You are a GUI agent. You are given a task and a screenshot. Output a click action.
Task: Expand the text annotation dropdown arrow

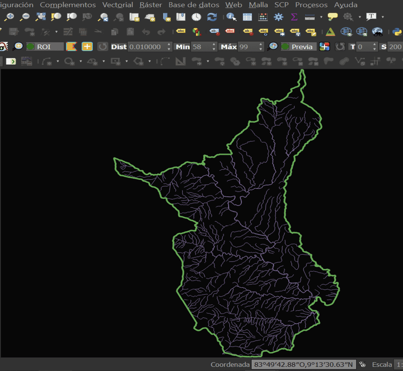click(x=383, y=17)
